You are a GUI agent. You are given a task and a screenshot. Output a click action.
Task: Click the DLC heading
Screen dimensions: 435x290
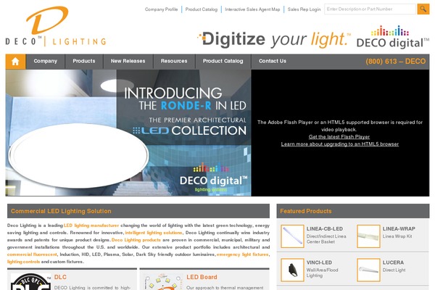click(60, 277)
